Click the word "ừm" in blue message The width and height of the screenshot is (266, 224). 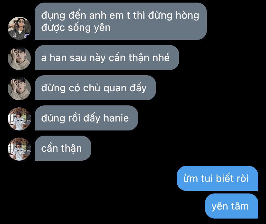[191, 179]
